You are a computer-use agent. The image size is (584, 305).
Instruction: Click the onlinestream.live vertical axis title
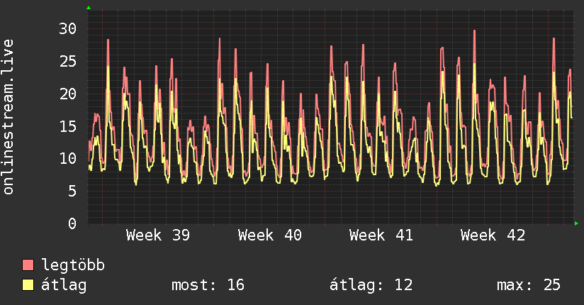pyautogui.click(x=8, y=117)
